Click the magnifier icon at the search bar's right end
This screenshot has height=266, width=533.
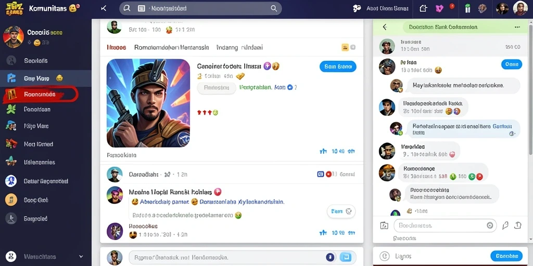[274, 8]
